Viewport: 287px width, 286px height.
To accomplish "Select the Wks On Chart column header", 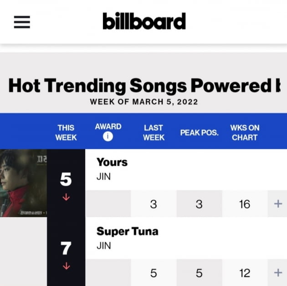I will click(245, 133).
